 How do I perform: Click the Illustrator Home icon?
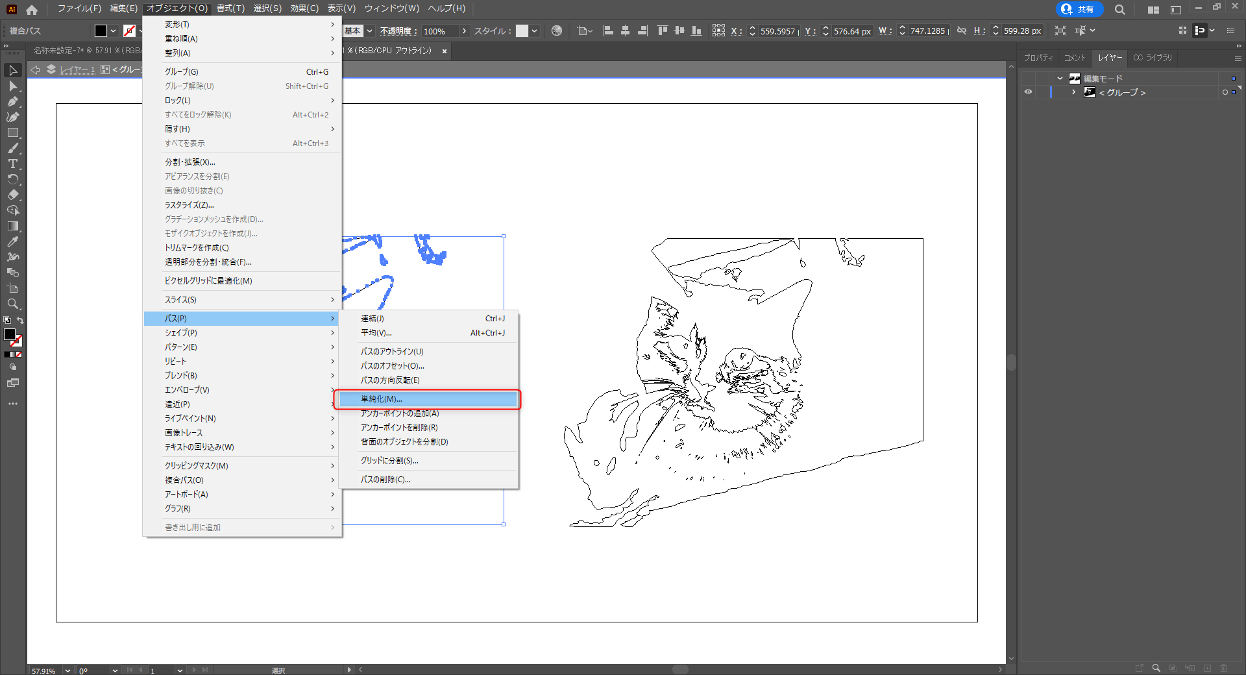(x=32, y=9)
